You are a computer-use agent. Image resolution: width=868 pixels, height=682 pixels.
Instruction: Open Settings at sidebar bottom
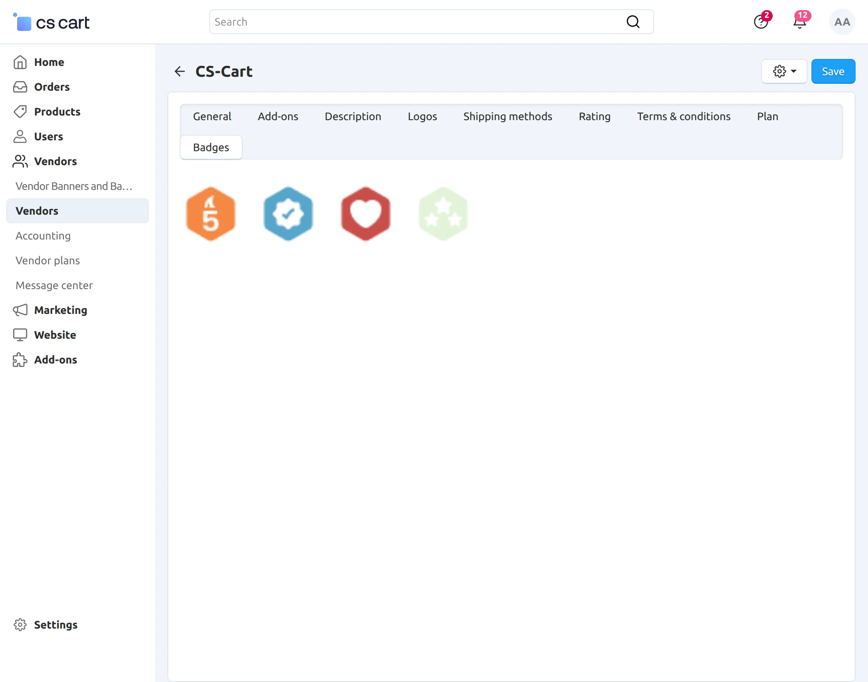click(55, 625)
